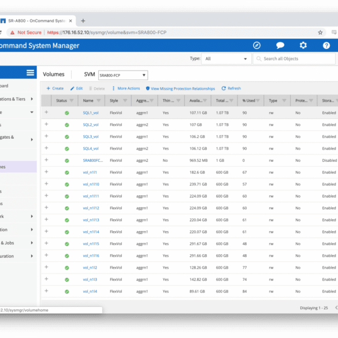Open the SRA800FC... volume link
This screenshot has height=338, width=338.
93,161
